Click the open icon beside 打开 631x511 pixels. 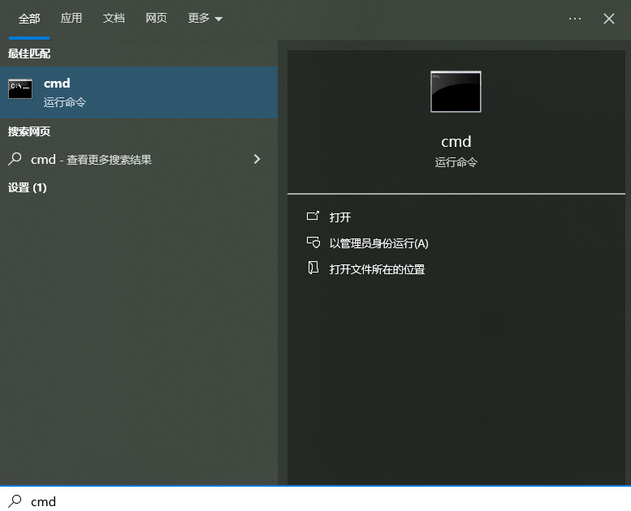point(313,217)
